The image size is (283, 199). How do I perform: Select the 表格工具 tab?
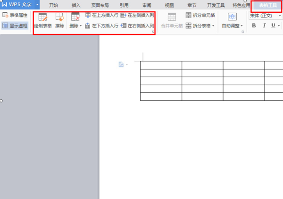pyautogui.click(x=268, y=5)
